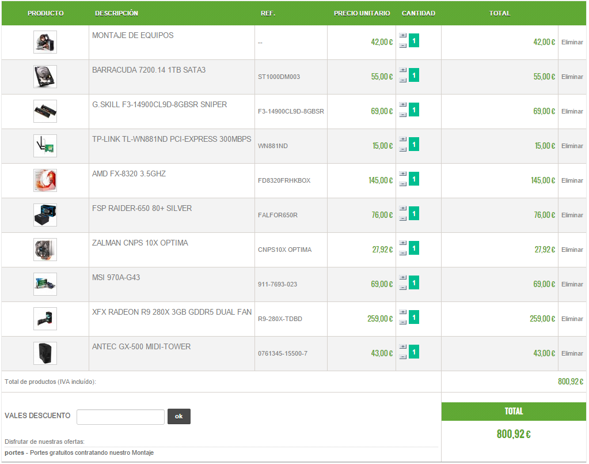Submit discount voucher with ok button

point(179,416)
